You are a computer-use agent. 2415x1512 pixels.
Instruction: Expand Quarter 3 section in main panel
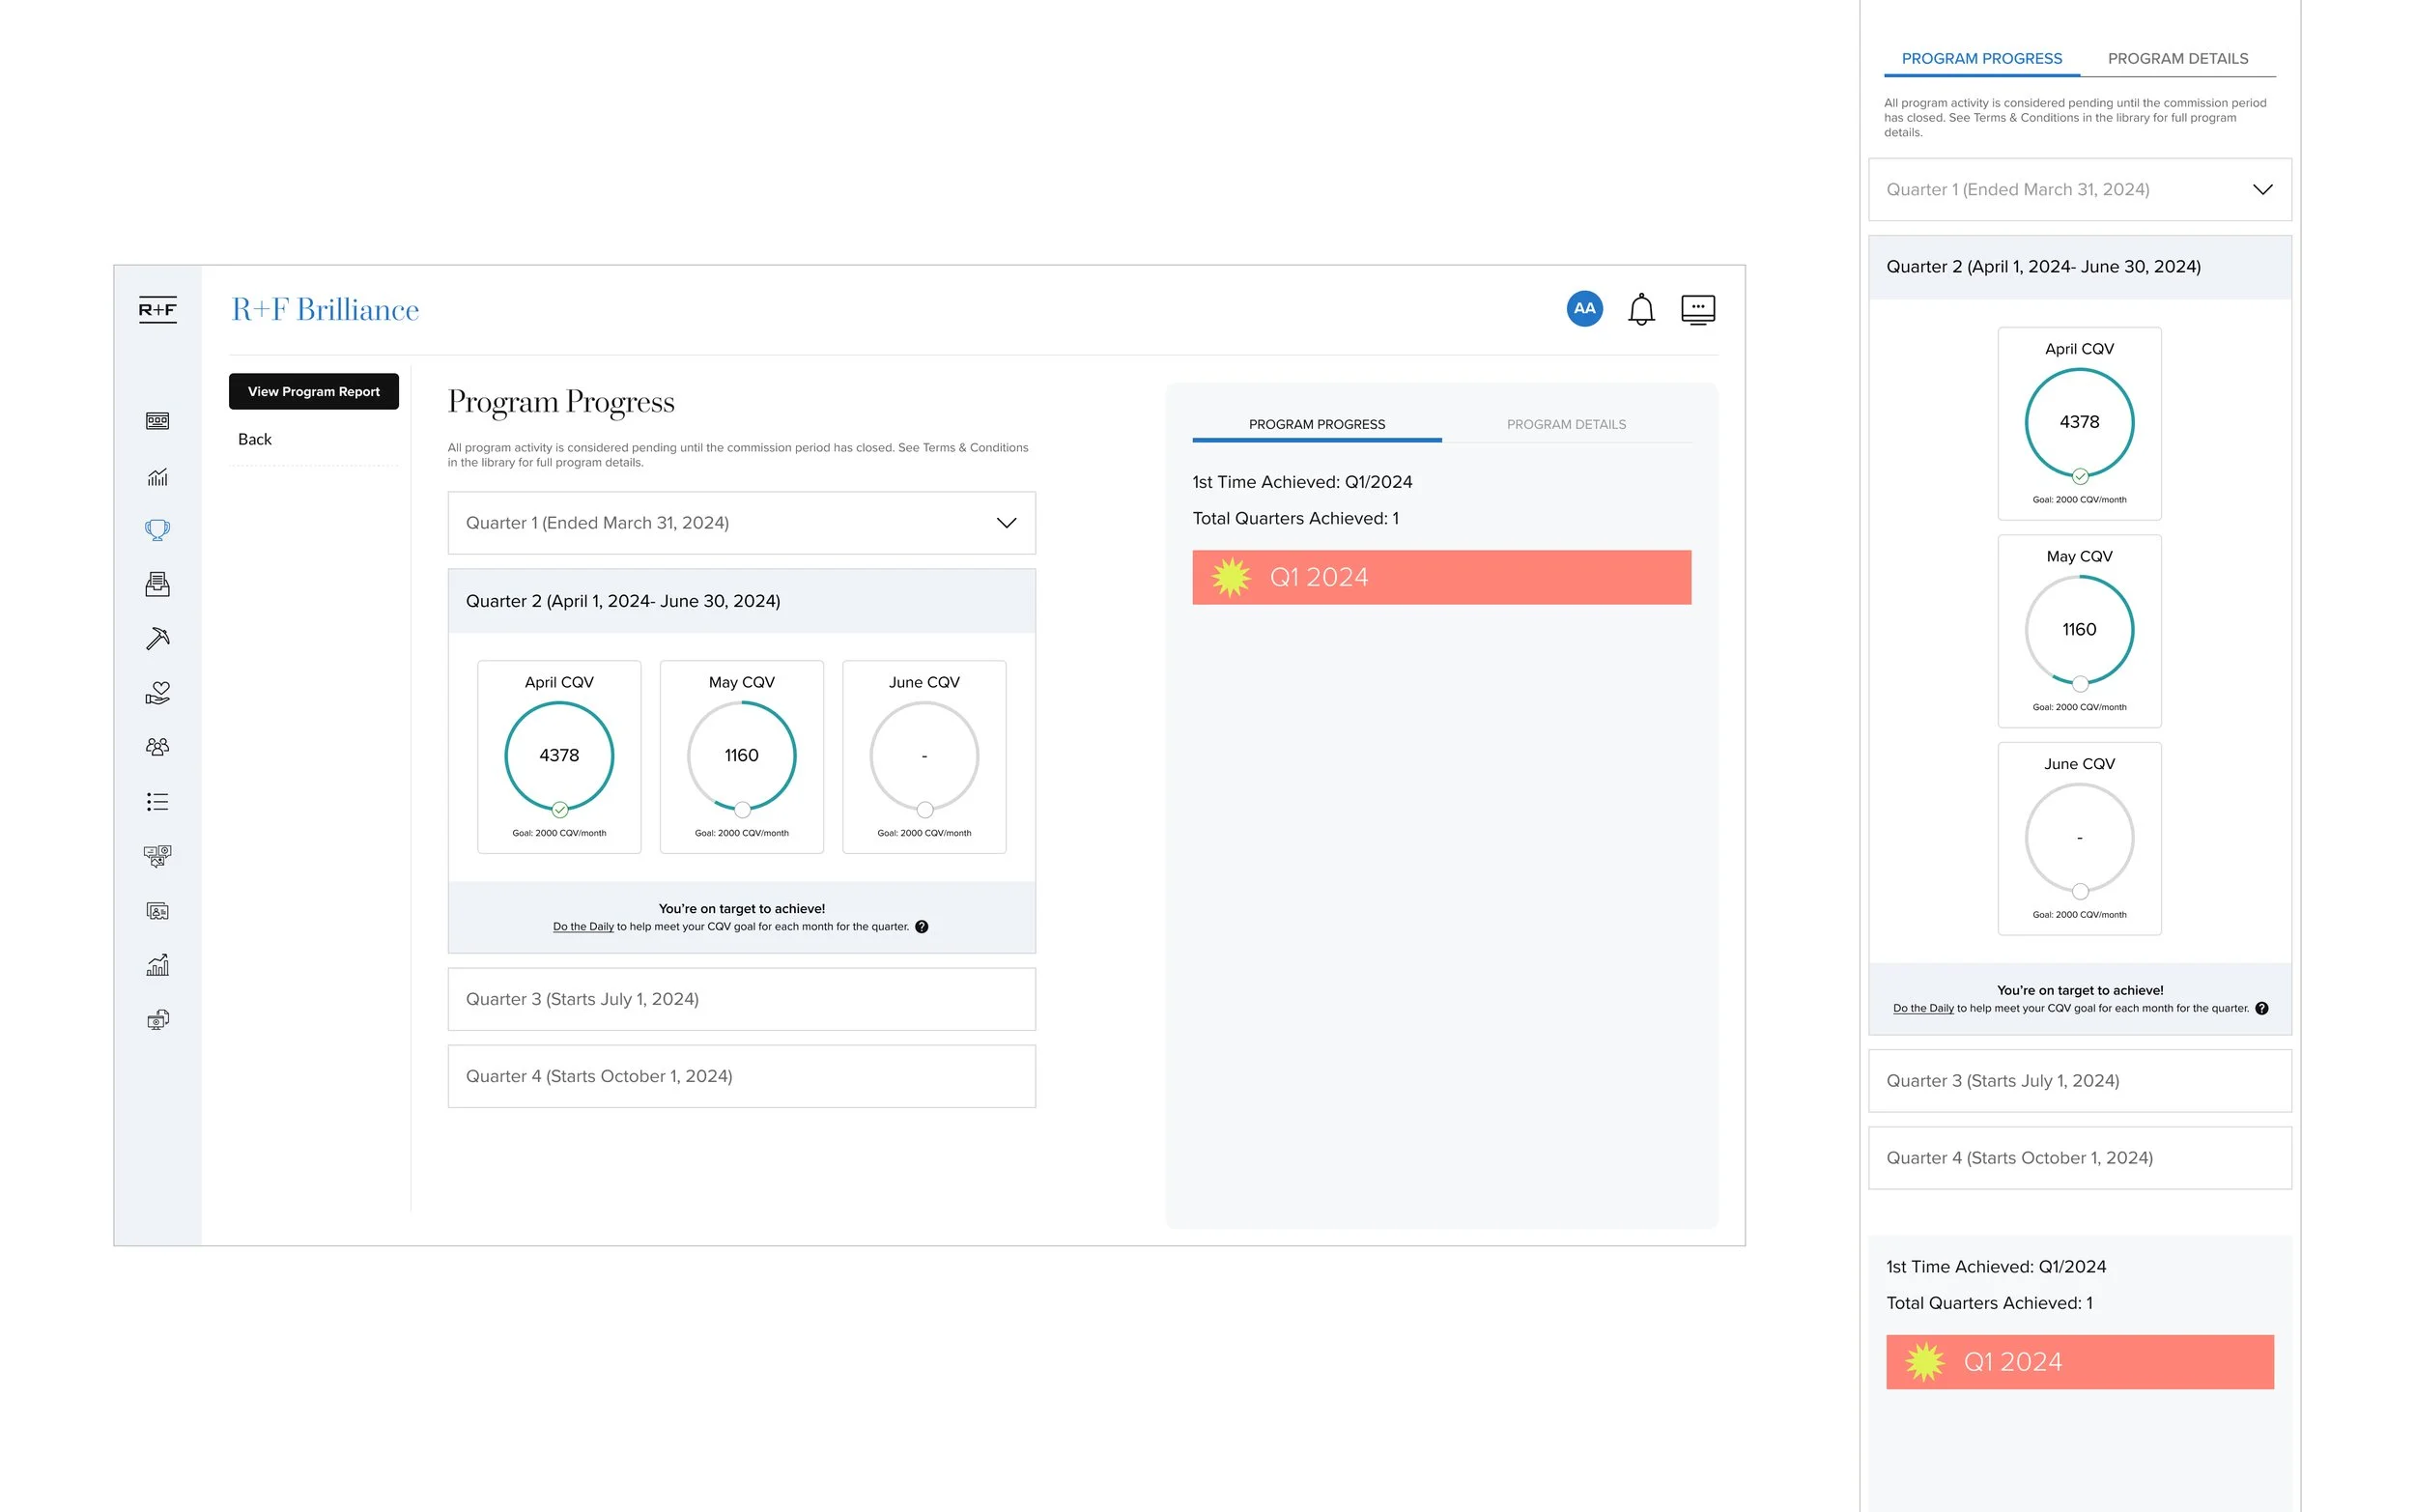tap(741, 999)
